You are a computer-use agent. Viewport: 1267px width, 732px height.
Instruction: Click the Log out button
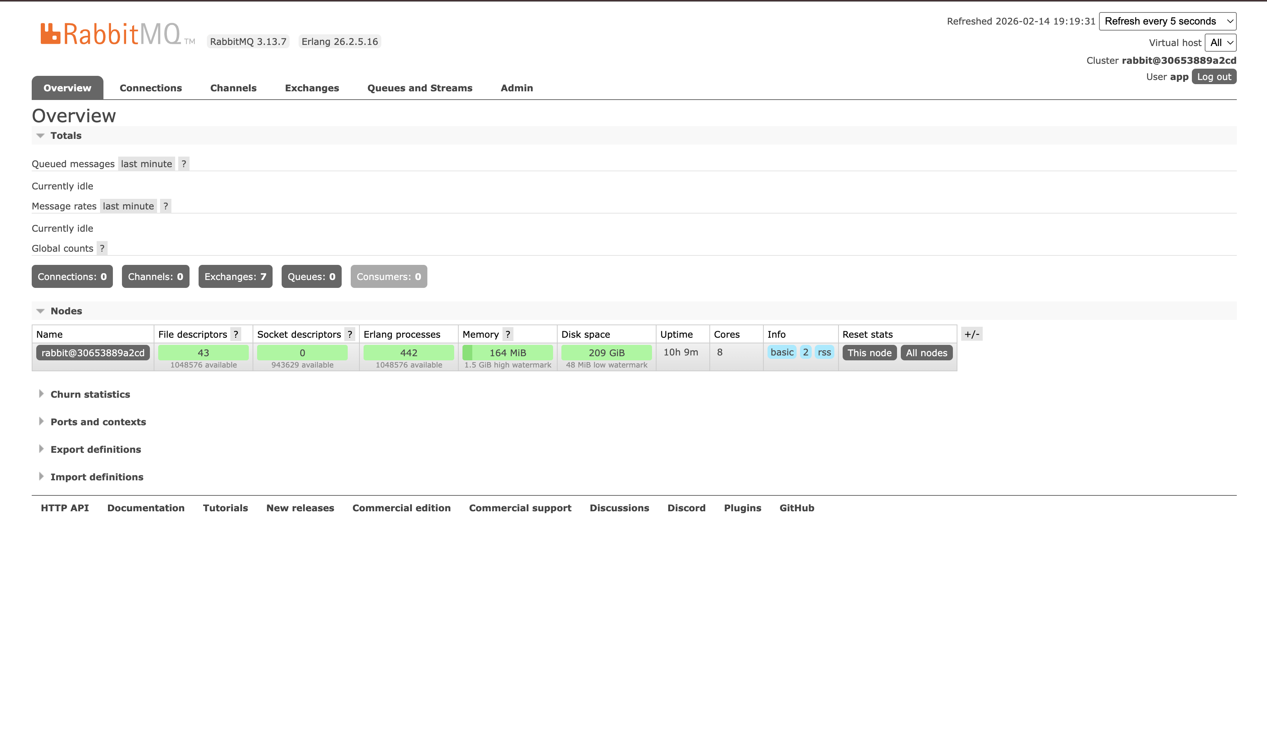1214,77
